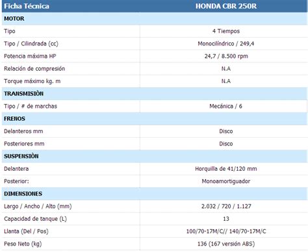This screenshot has height=252, width=308.
Task: Select the '4 Tiempos' value
Action: [x=226, y=31]
